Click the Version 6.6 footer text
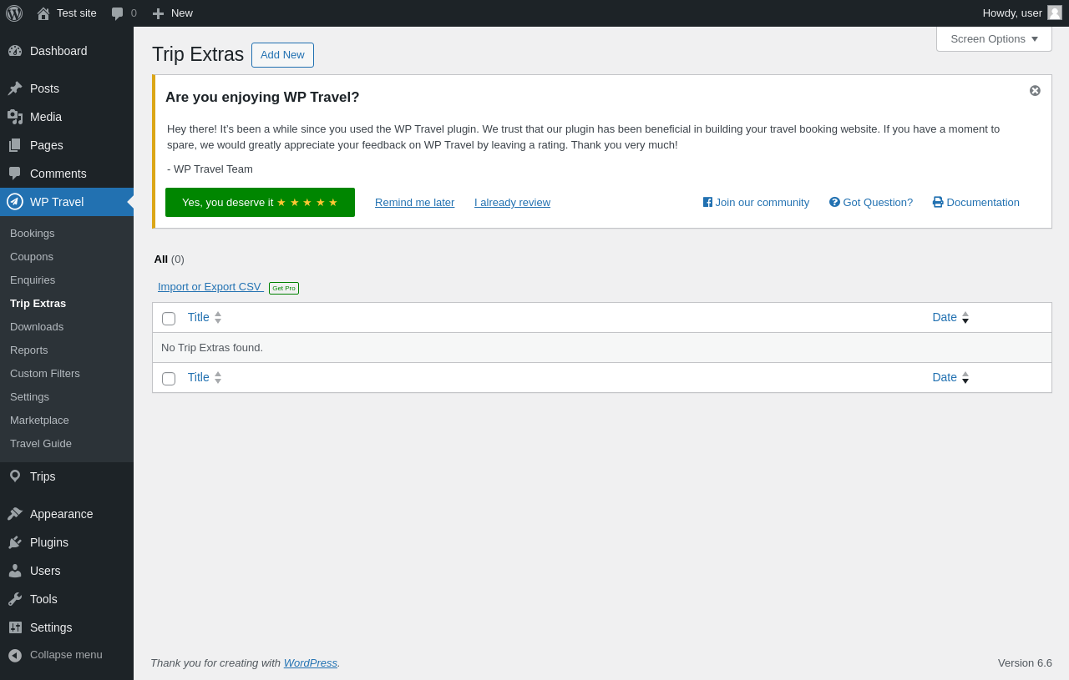 [1025, 662]
